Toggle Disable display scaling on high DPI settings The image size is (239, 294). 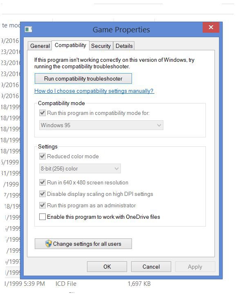click(42, 194)
